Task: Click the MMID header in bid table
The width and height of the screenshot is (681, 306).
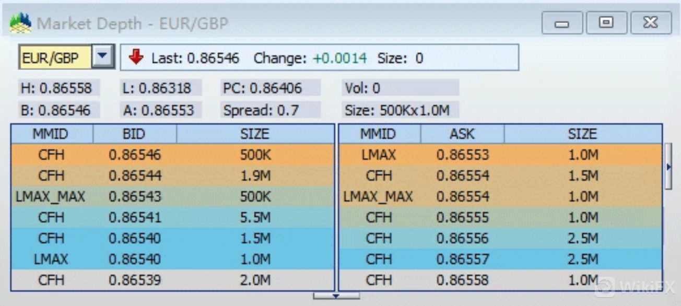Action: (x=51, y=134)
